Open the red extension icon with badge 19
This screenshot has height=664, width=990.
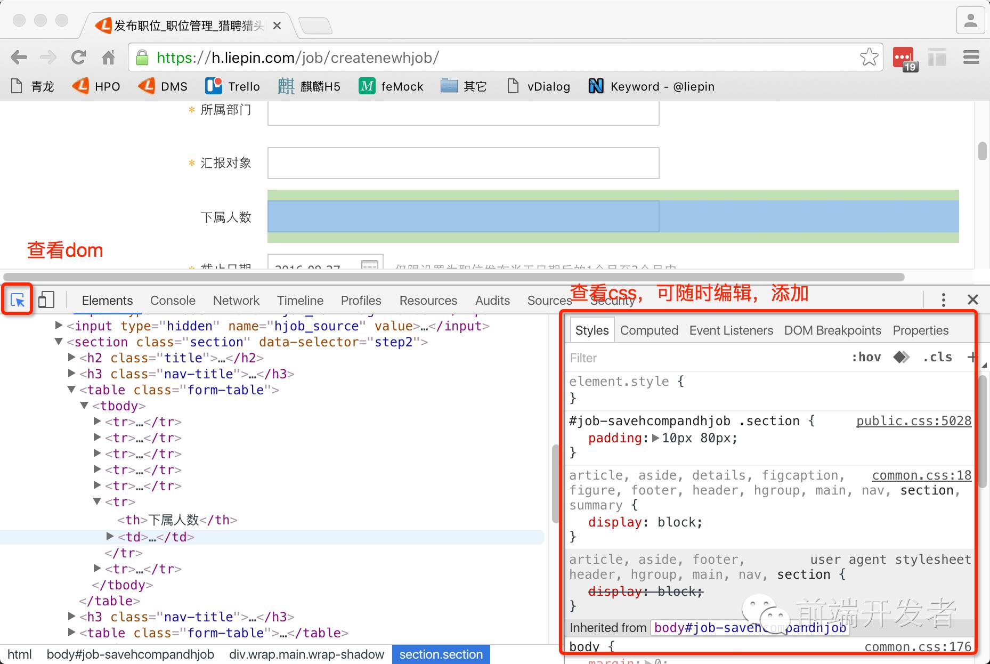click(x=905, y=58)
